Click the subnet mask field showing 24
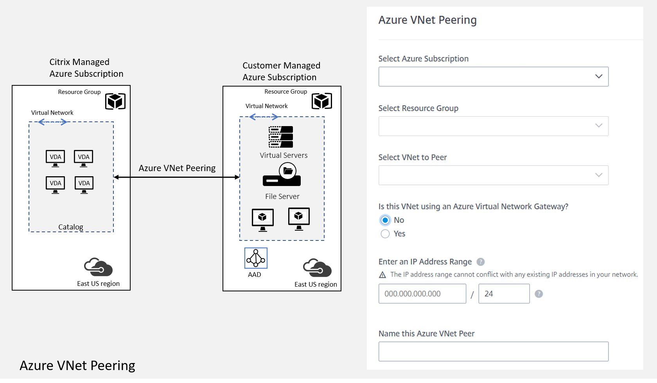Image resolution: width=657 pixels, height=383 pixels. [504, 294]
